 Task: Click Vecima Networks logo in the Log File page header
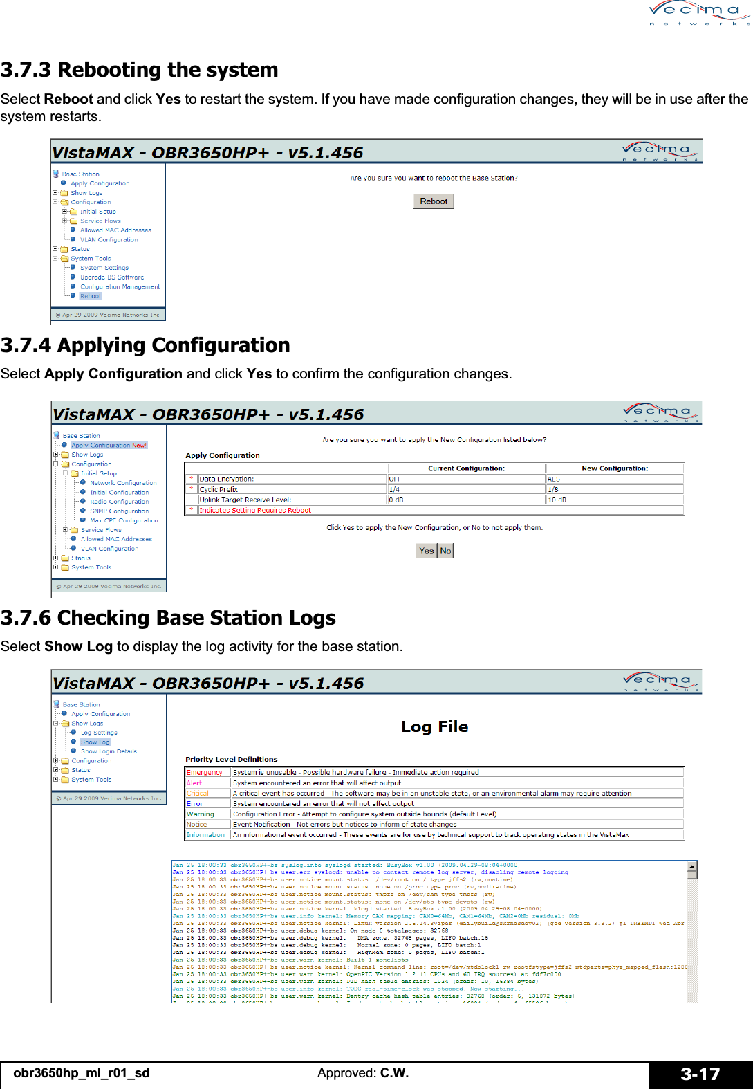click(x=661, y=682)
